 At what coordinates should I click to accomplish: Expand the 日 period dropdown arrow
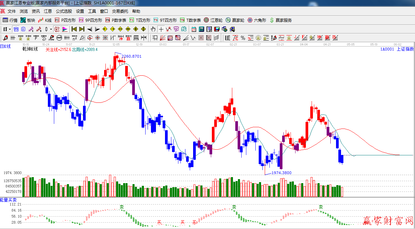[9, 29]
